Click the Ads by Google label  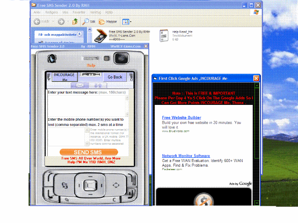(240, 184)
